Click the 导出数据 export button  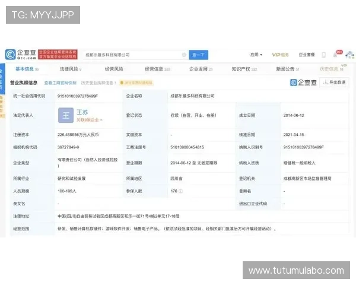coord(334,83)
